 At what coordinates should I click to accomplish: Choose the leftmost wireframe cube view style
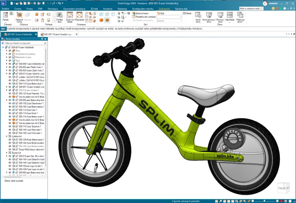(x=101, y=14)
